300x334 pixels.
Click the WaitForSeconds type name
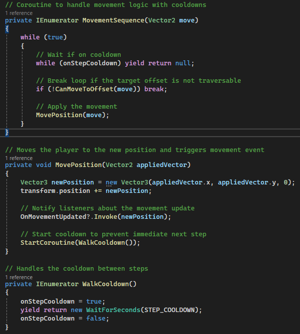113,310
